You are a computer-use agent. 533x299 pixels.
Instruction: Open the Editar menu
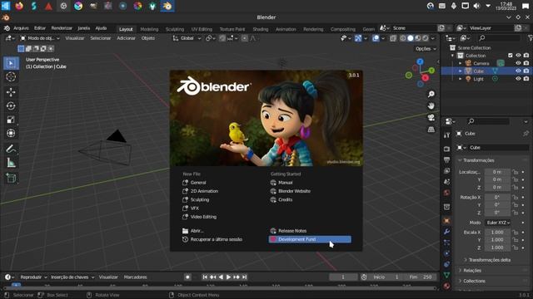coord(40,28)
